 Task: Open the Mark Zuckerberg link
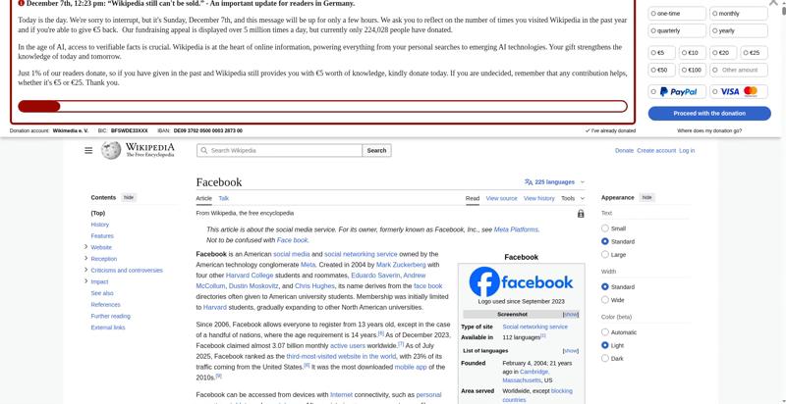(401, 265)
